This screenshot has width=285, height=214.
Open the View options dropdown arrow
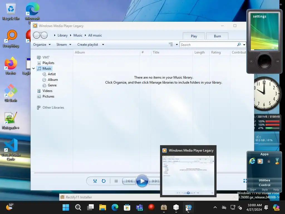pos(177,45)
